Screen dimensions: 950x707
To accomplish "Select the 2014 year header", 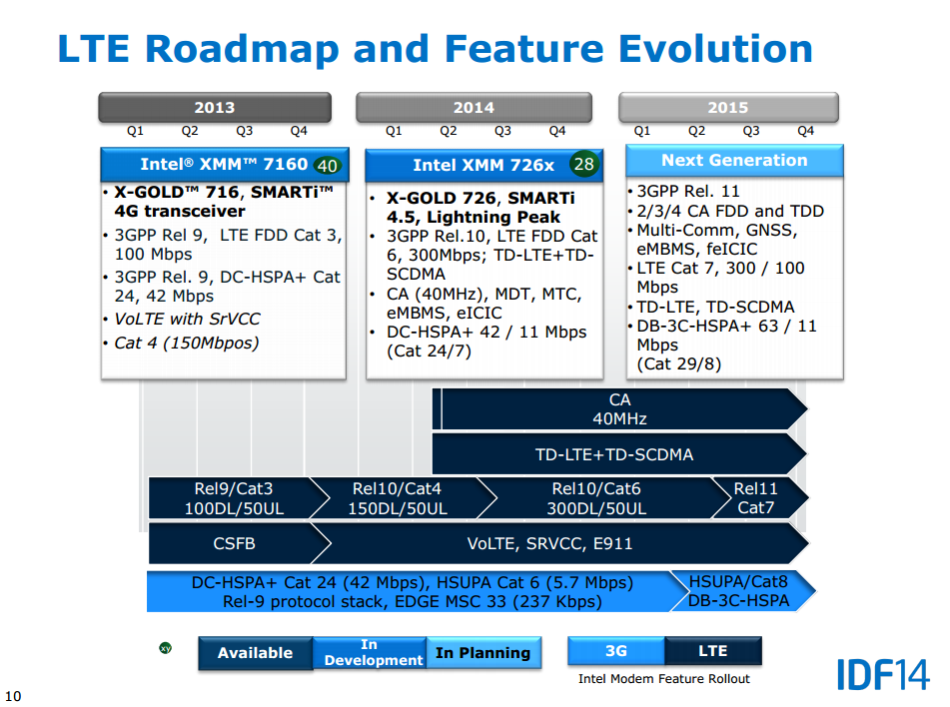I will 474,108.
